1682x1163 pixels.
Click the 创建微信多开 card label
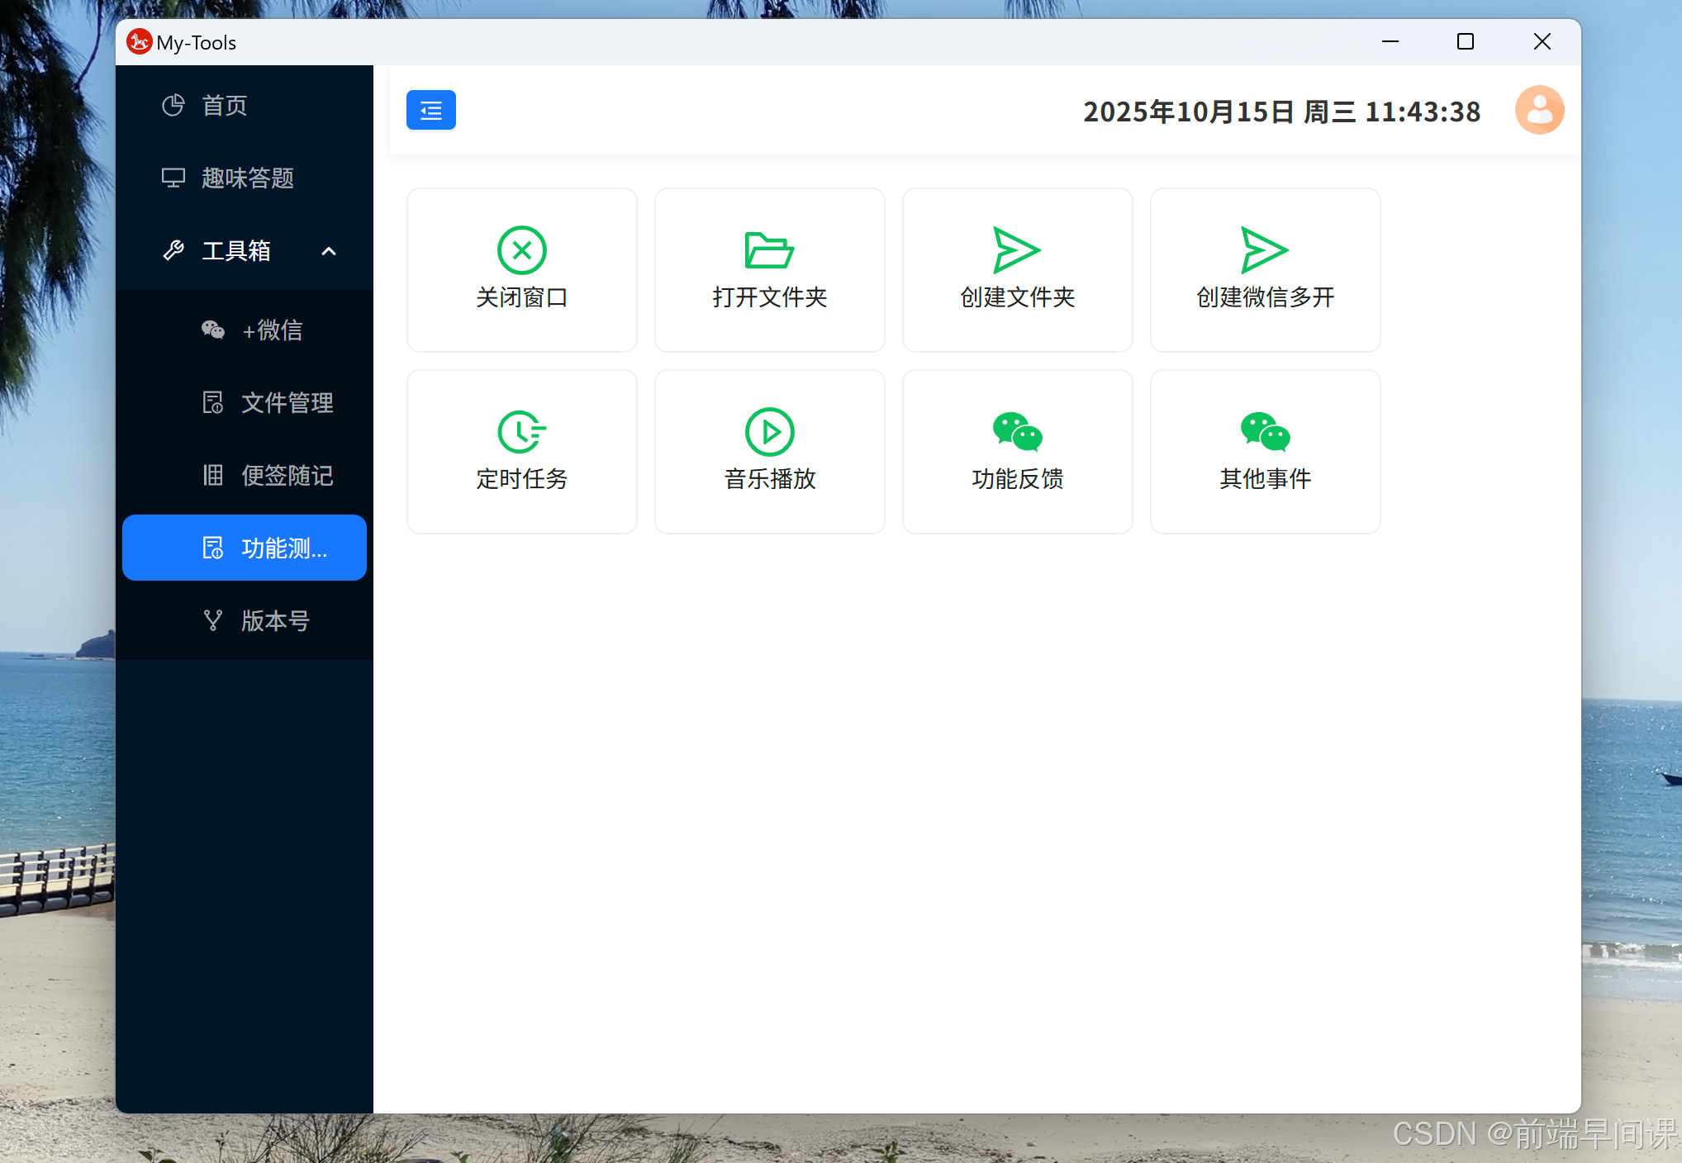coord(1266,297)
